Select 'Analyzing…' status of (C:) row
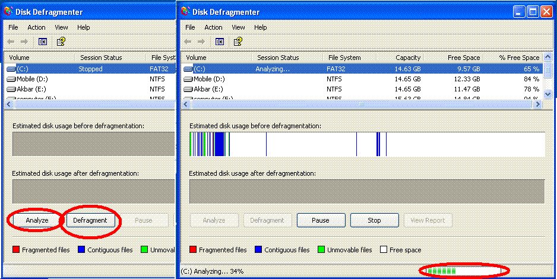The height and width of the screenshot is (279, 557). (x=273, y=69)
